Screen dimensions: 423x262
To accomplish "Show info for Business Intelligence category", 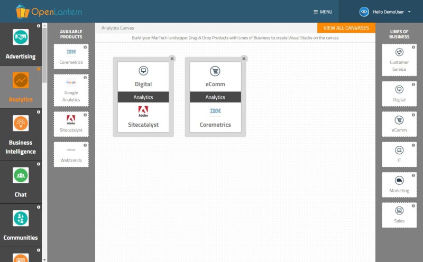I will [39, 112].
